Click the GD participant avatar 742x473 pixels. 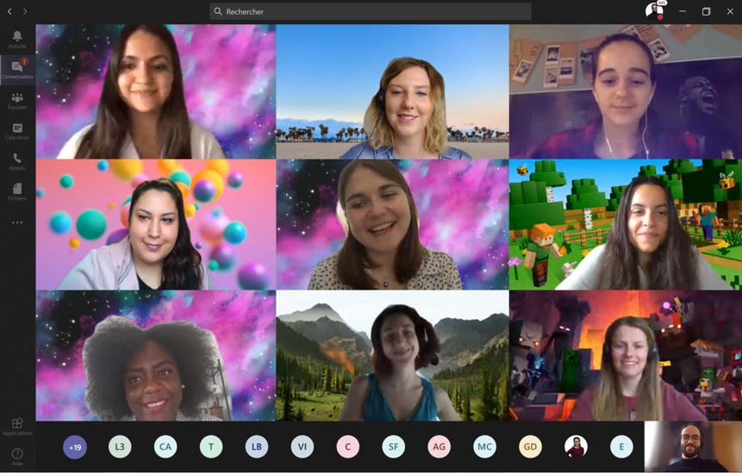click(x=530, y=446)
